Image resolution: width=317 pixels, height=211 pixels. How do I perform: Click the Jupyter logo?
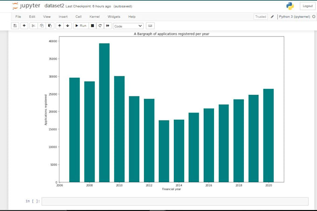tap(26, 6)
